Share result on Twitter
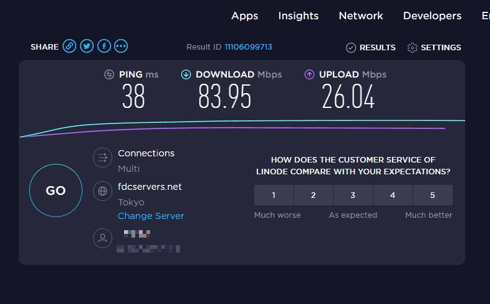The image size is (490, 304). pyautogui.click(x=87, y=47)
